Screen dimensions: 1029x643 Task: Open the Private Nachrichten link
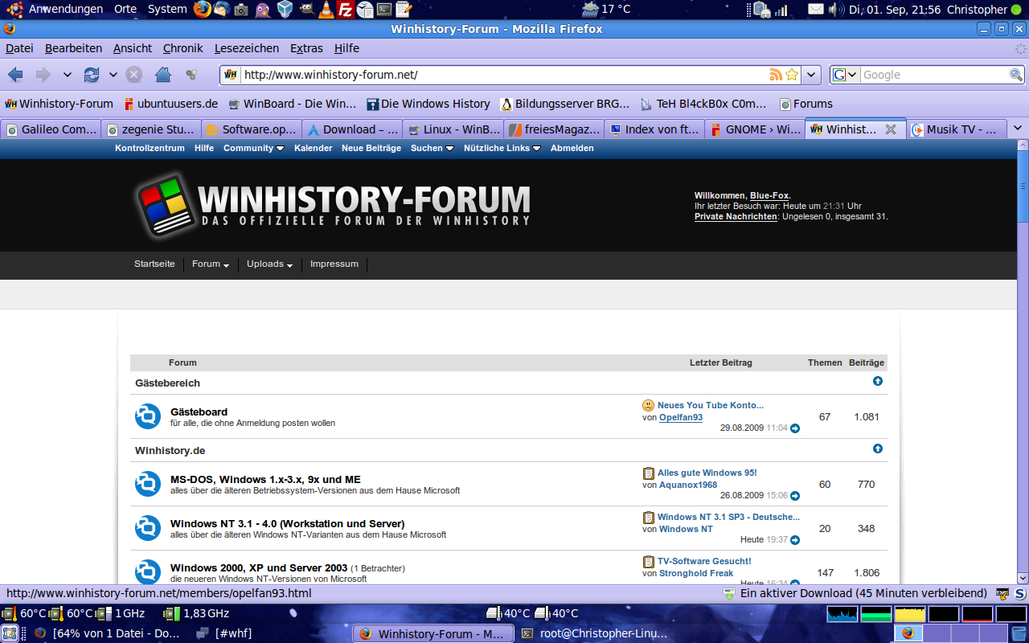(x=736, y=216)
